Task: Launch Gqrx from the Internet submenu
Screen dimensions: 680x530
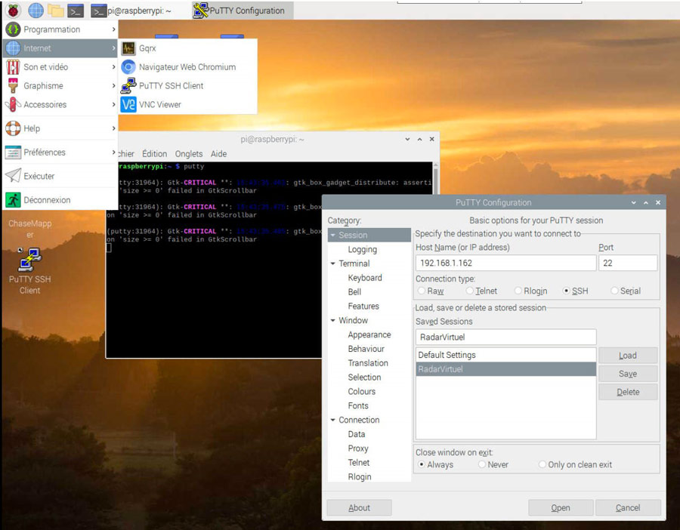Action: 188,48
